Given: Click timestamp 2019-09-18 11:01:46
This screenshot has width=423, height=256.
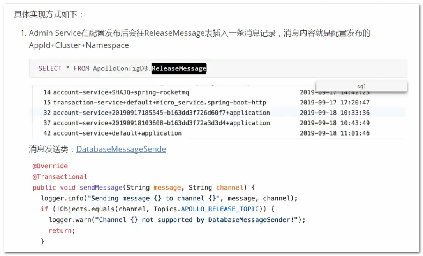Looking at the screenshot, I should 335,133.
